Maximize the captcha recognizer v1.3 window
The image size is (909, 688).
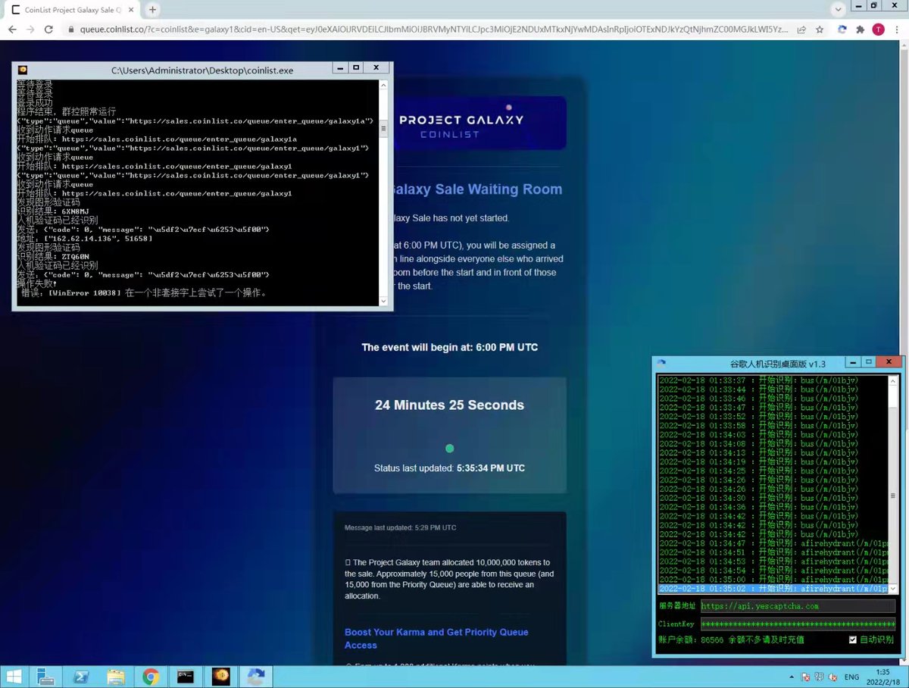pos(869,362)
